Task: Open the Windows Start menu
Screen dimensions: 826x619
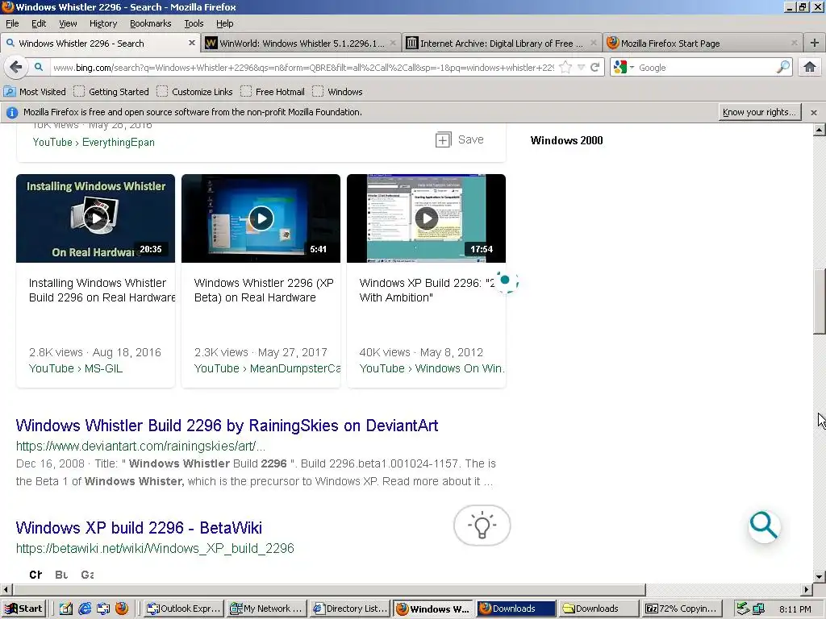Action: pyautogui.click(x=23, y=609)
